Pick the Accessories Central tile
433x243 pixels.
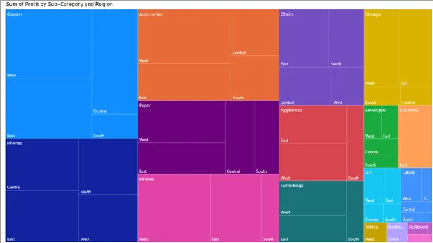tap(255, 32)
